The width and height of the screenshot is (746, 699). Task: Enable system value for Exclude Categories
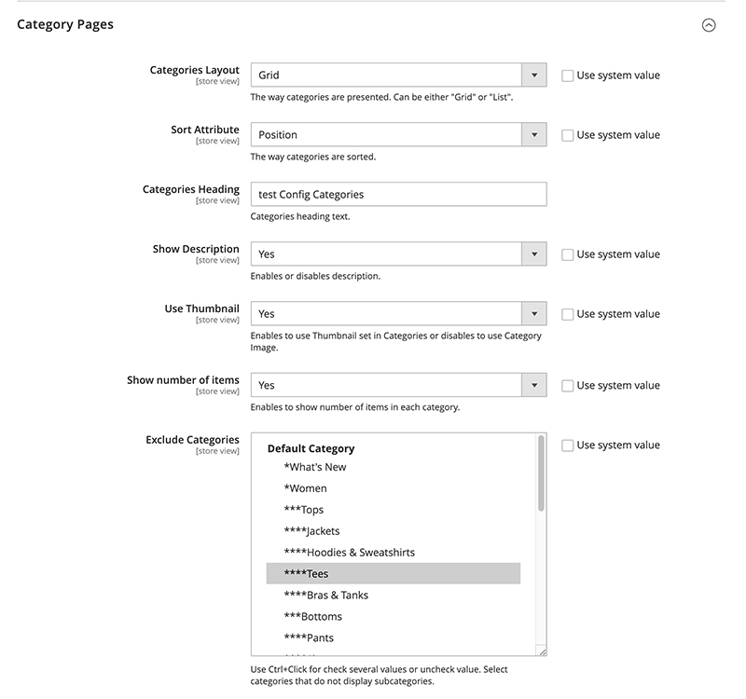568,445
